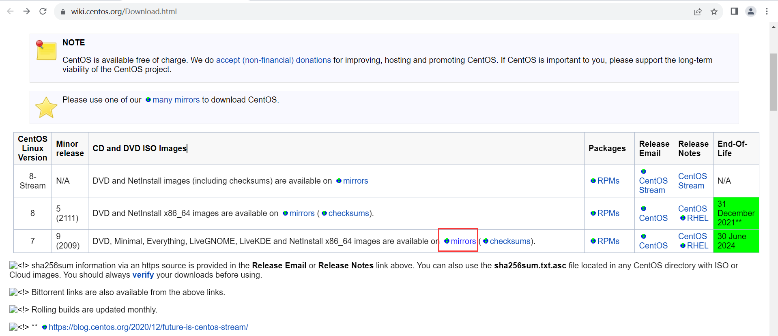Viewport: 778px width, 336px height.
Task: Click the browser forward arrow
Action: coord(27,11)
